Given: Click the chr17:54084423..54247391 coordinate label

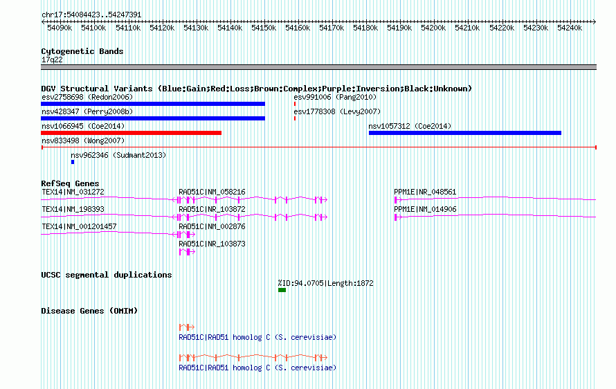Looking at the screenshot, I should tap(91, 15).
